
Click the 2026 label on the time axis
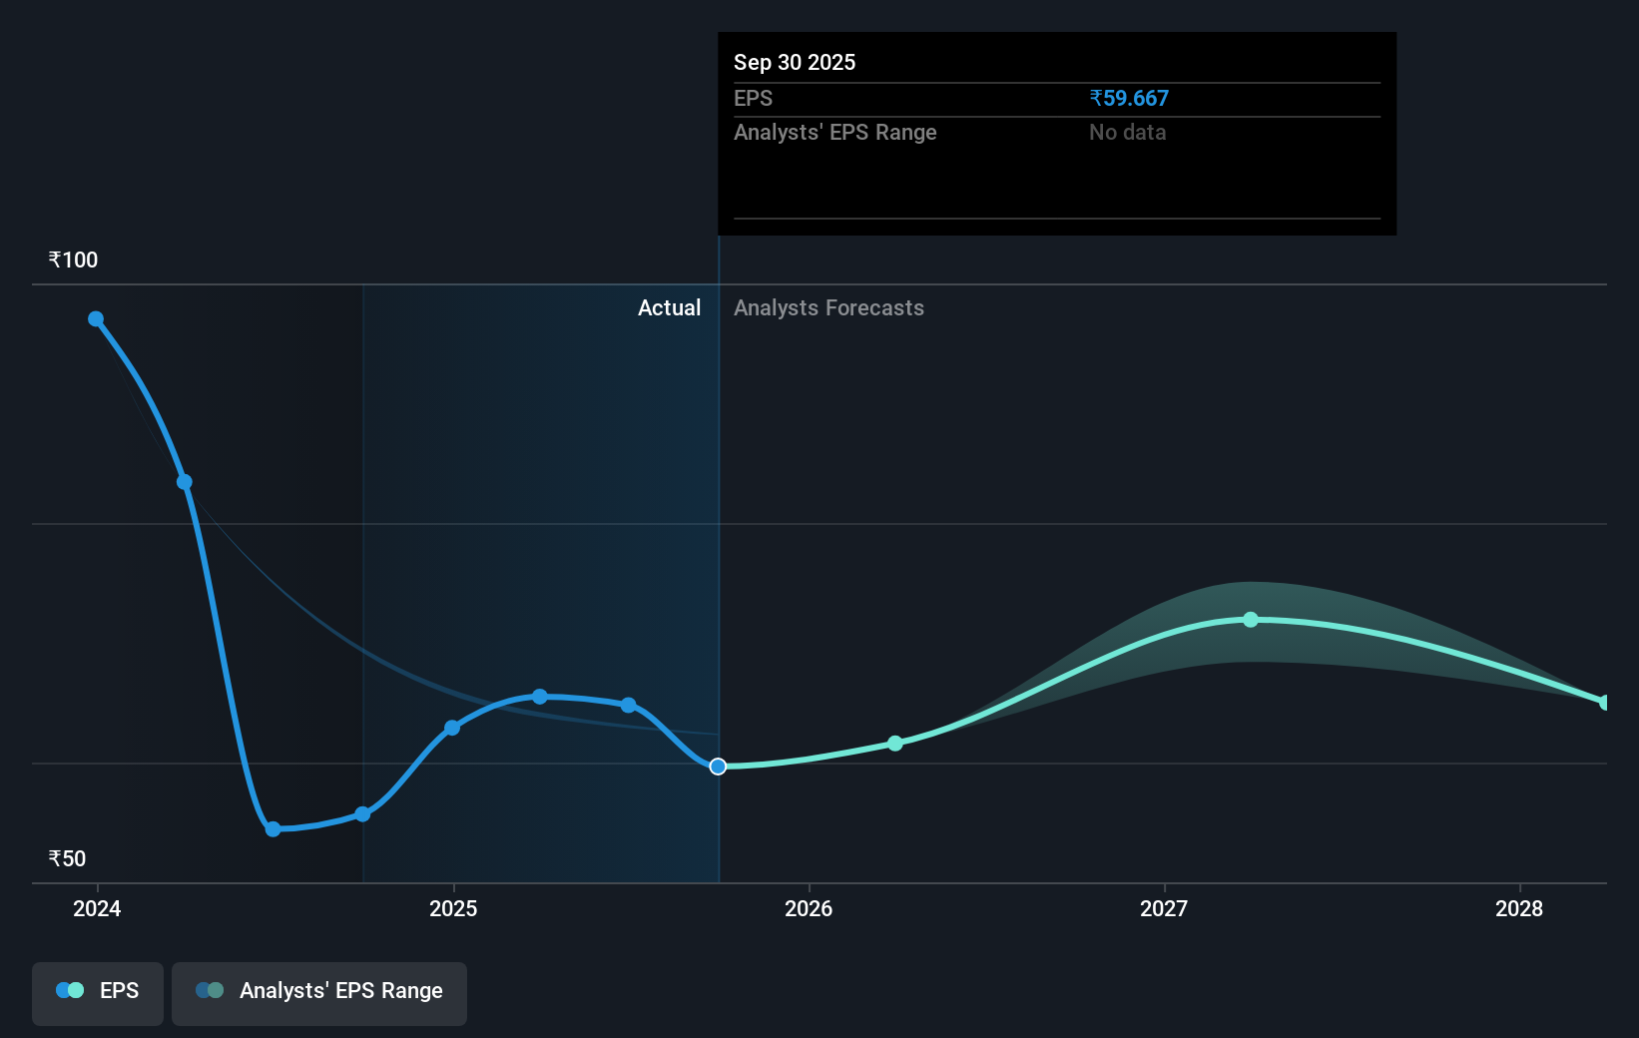(x=810, y=908)
